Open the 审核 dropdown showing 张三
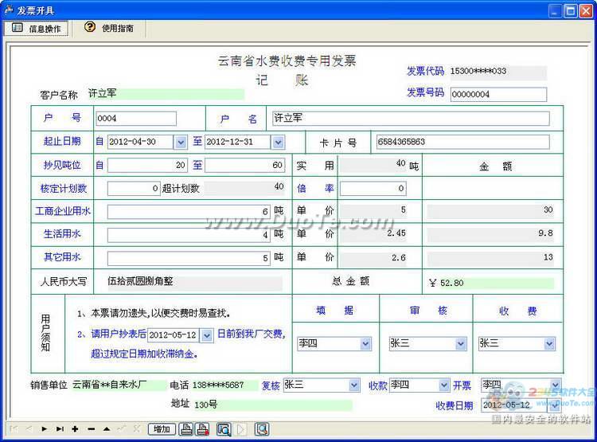 [x=460, y=344]
